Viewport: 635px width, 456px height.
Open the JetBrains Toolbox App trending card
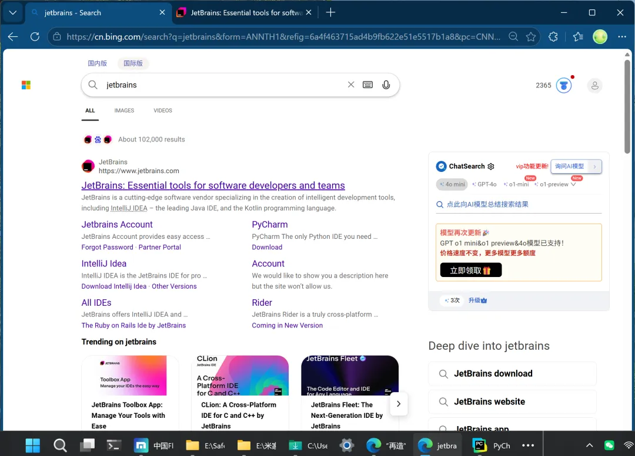[130, 393]
